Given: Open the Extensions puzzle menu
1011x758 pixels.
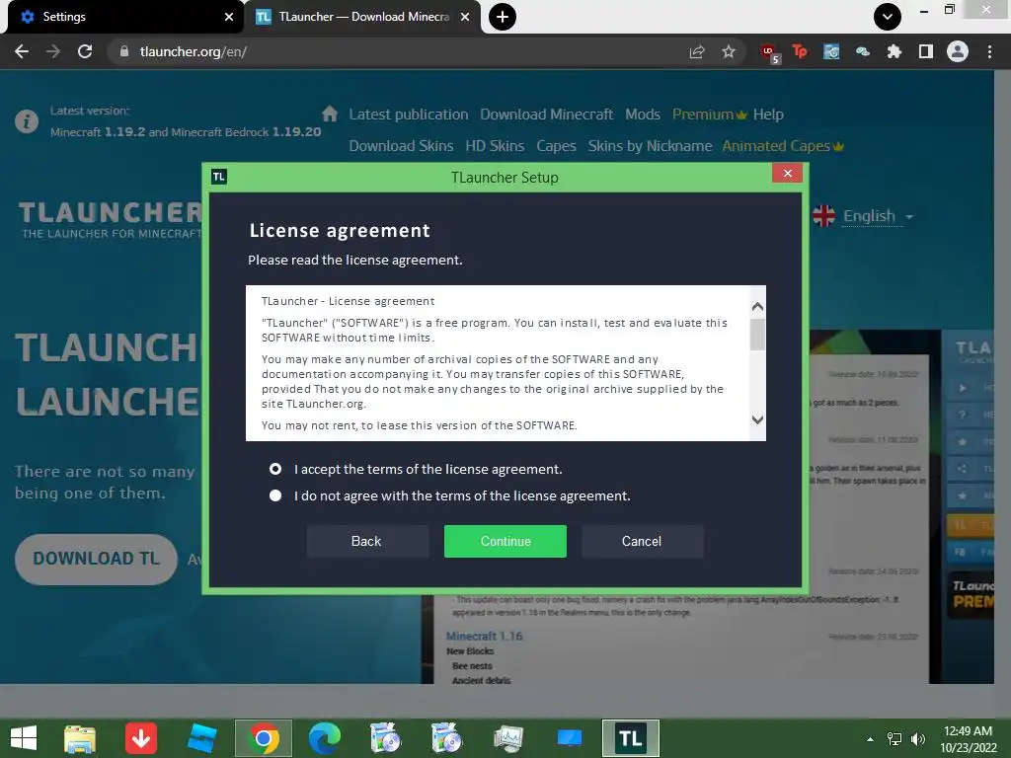Looking at the screenshot, I should click(x=894, y=51).
